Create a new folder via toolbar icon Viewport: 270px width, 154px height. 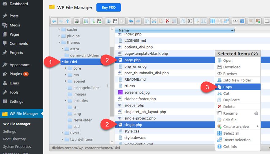click(x=86, y=21)
